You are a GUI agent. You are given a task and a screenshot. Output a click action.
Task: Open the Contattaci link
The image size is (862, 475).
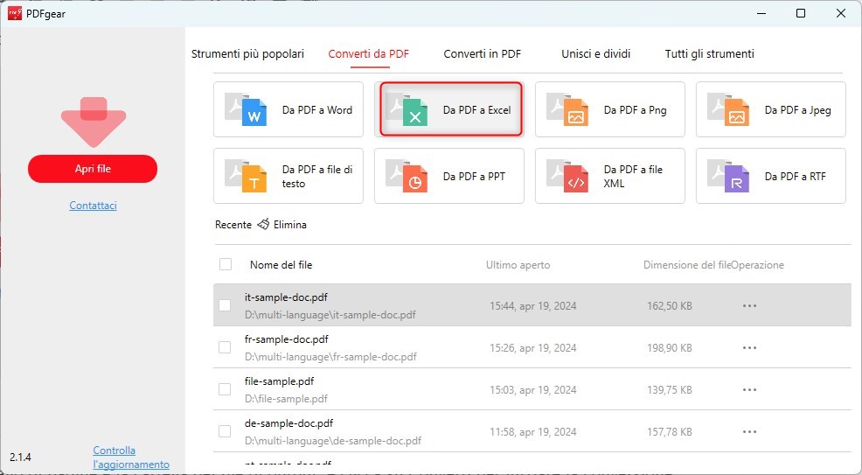point(93,205)
